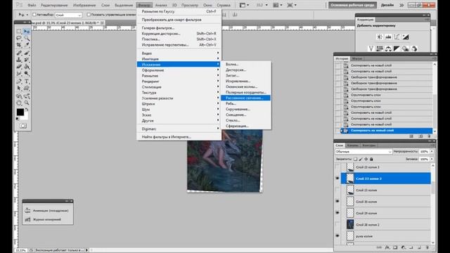450x253 pixels.
Task: Add Curves adjustment
Action: [397, 37]
